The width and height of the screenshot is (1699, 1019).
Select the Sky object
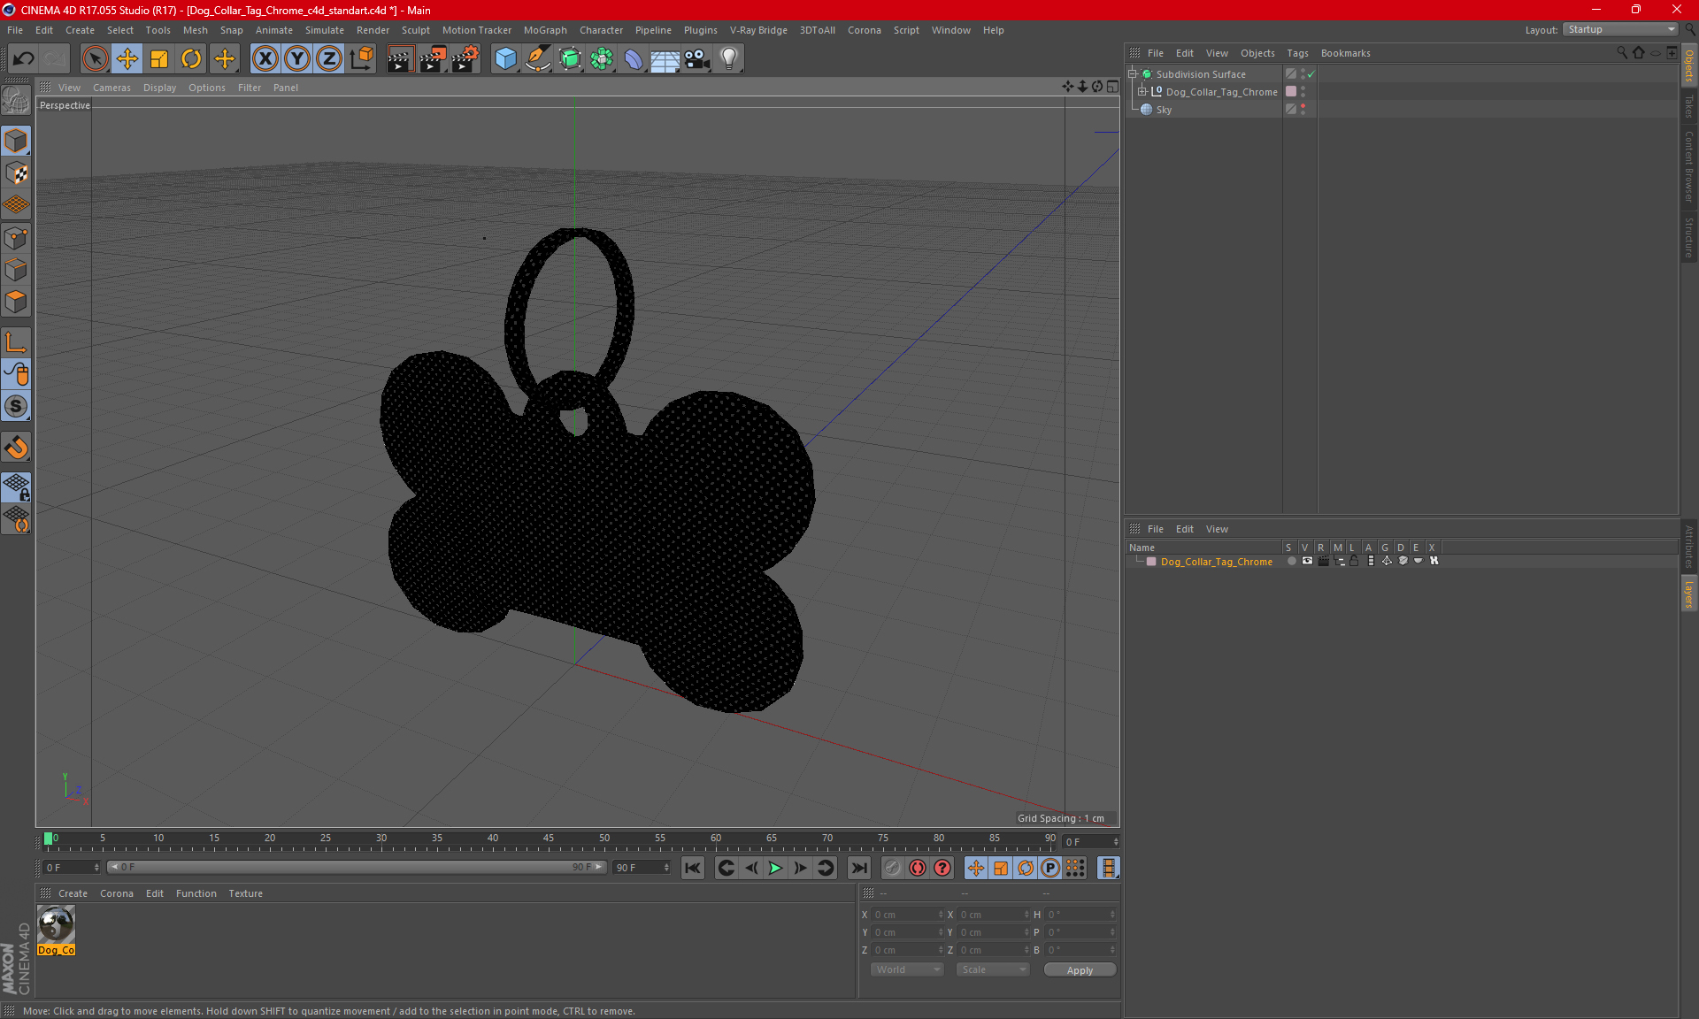1164,110
